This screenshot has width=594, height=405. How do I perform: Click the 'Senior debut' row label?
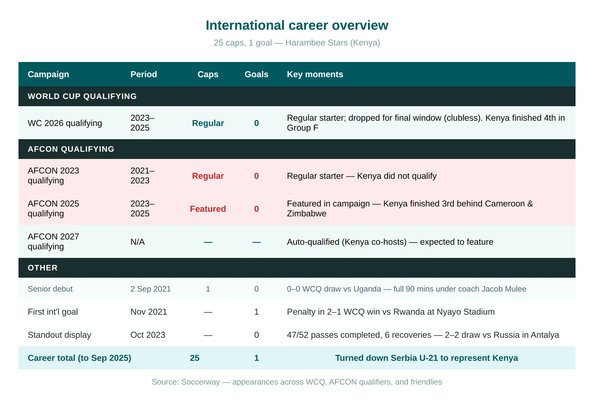coord(50,289)
